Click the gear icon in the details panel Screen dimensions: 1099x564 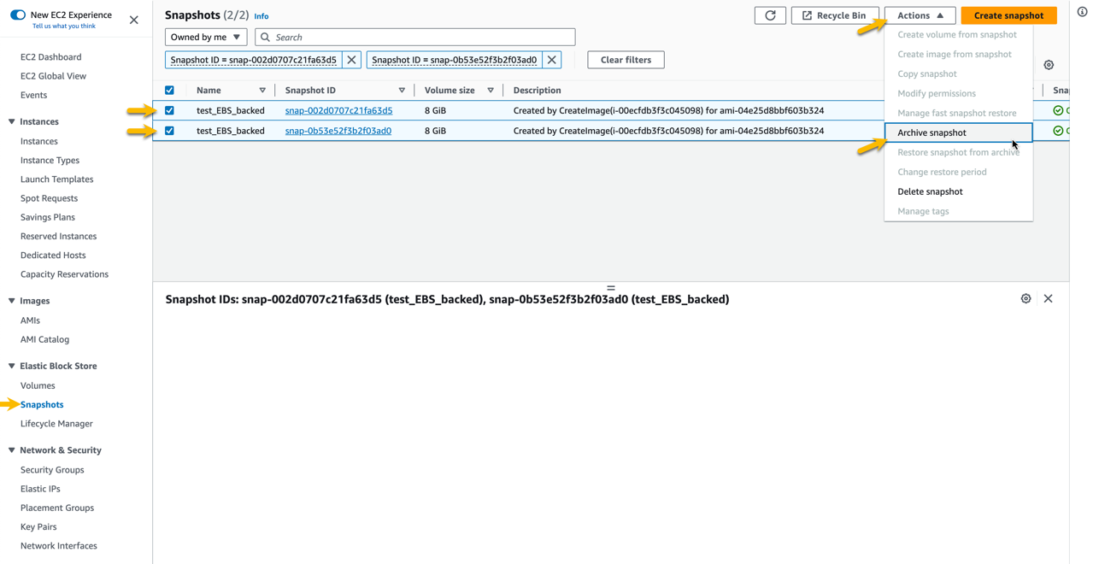pyautogui.click(x=1026, y=298)
